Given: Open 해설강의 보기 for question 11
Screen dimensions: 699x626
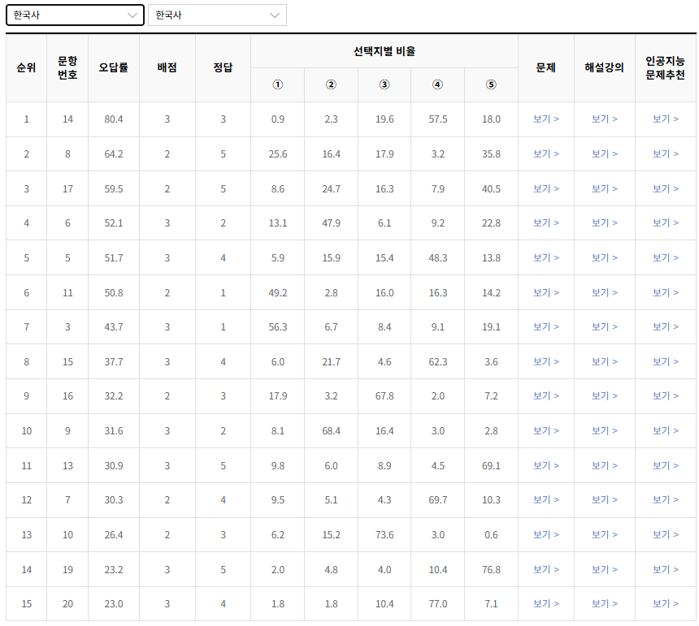Looking at the screenshot, I should click(x=605, y=292).
